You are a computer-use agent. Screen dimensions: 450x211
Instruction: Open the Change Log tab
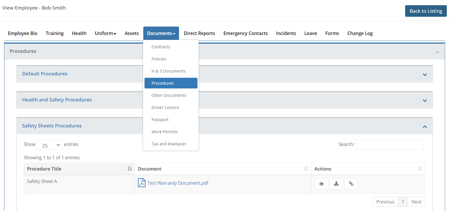click(x=360, y=33)
